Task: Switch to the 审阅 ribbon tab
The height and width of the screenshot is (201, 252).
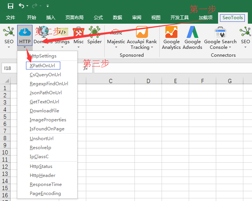Action: [137, 18]
